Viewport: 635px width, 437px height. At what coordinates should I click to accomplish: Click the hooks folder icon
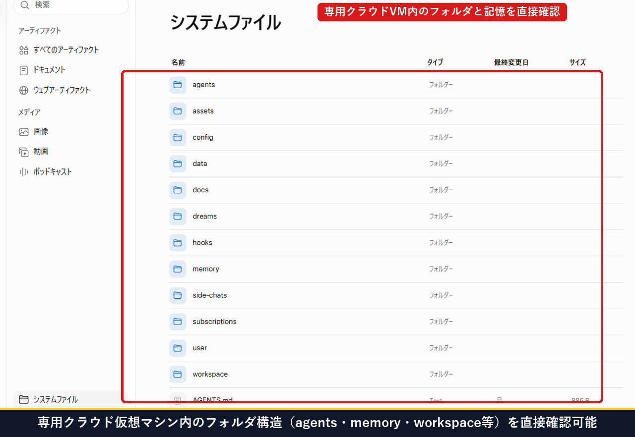(178, 242)
